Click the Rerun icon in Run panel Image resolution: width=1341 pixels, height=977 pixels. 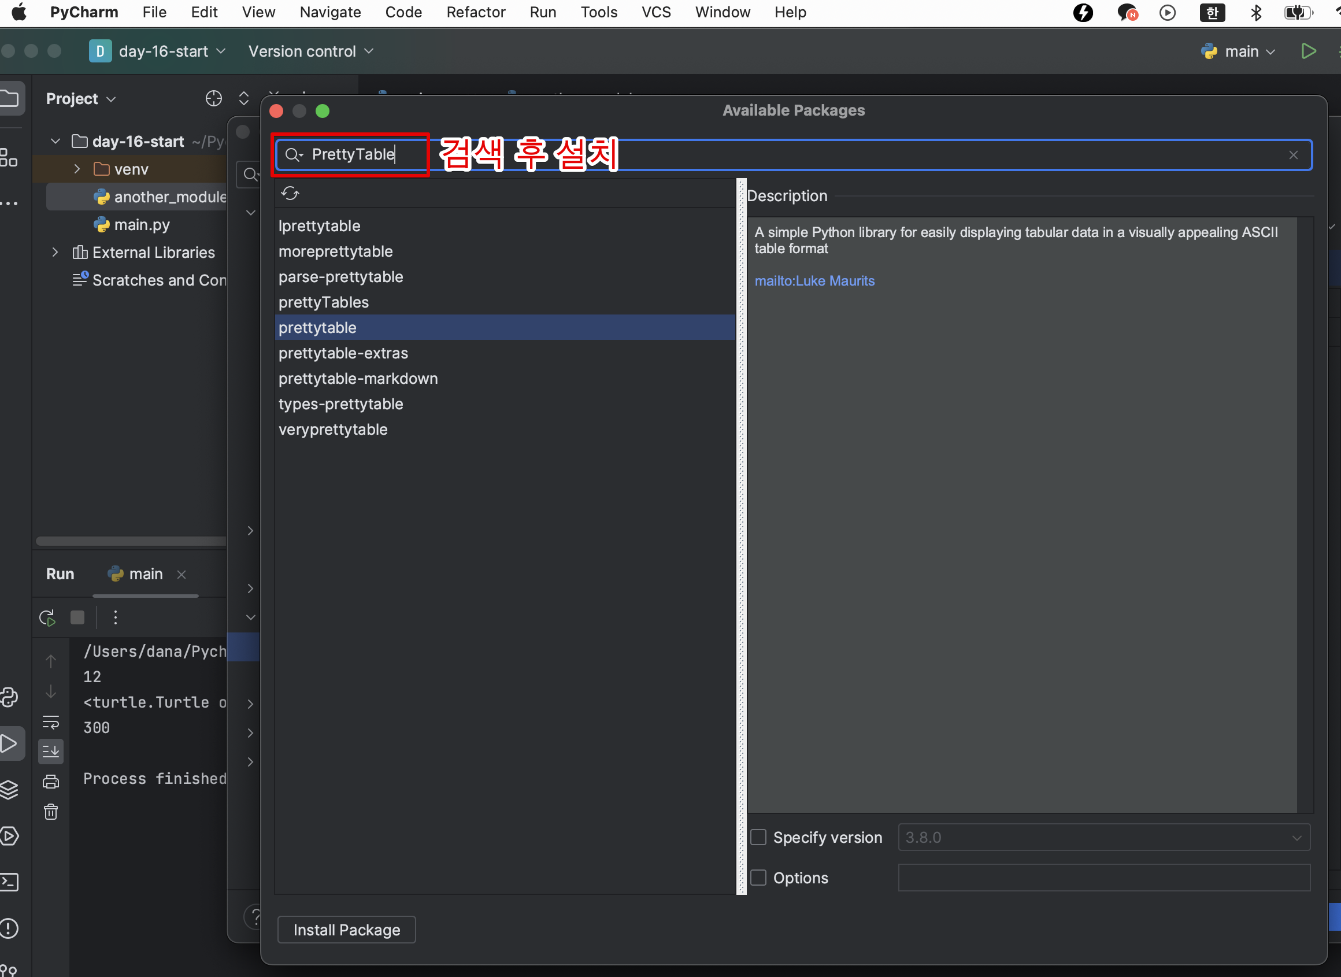pos(47,617)
